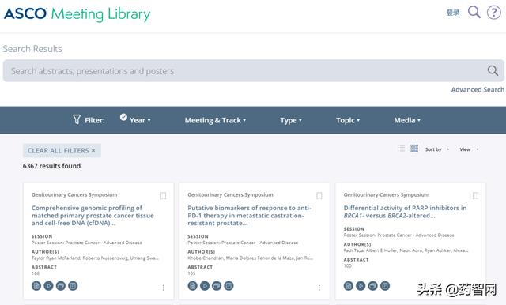506x305 pixels.
Task: Open Putative biomarkers of response title
Action: [249, 216]
